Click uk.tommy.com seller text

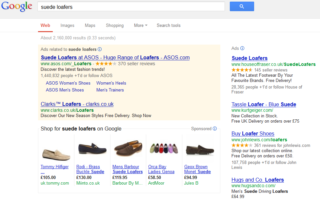[55, 183]
